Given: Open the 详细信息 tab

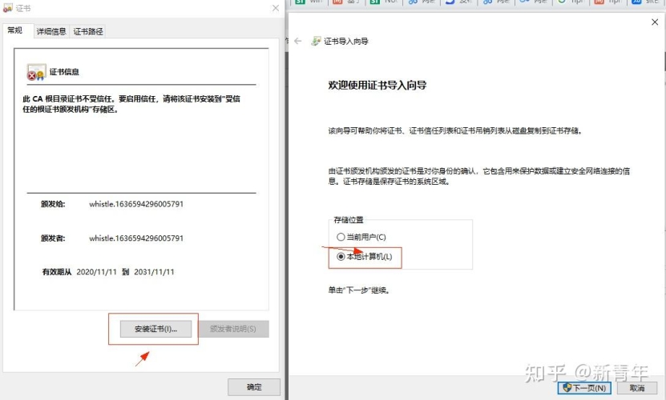Looking at the screenshot, I should (51, 31).
